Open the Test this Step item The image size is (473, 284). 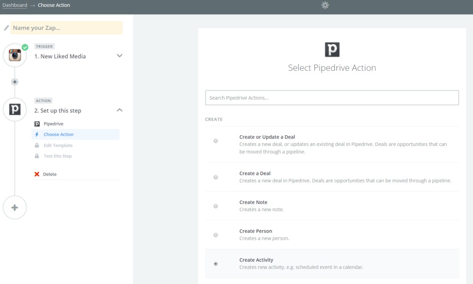[75, 156]
